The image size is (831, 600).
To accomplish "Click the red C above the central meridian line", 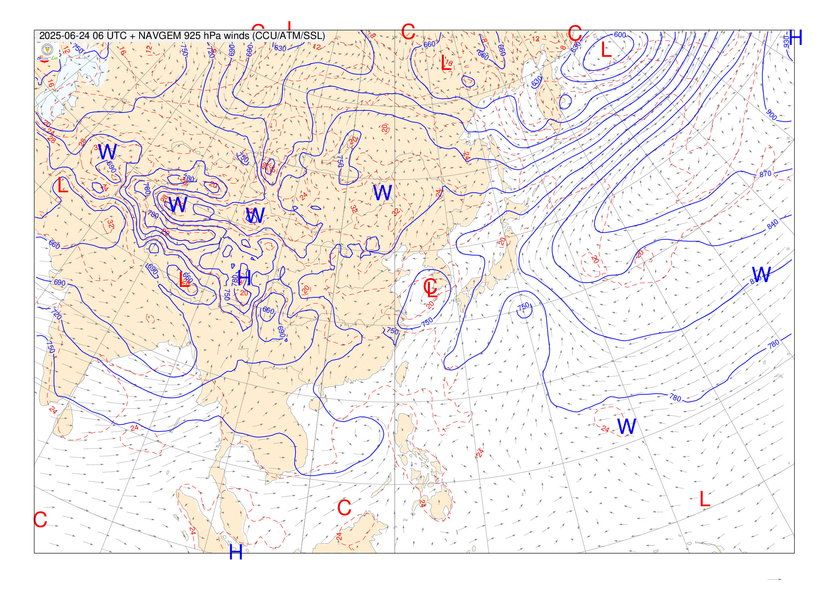I will tap(408, 31).
